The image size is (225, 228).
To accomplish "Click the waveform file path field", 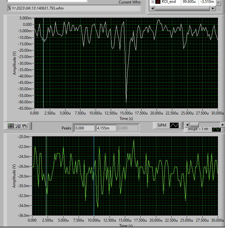I will click(x=74, y=8).
